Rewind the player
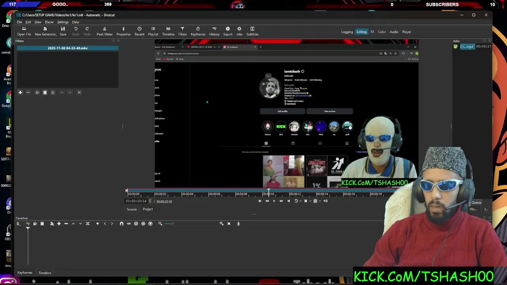 267,201
